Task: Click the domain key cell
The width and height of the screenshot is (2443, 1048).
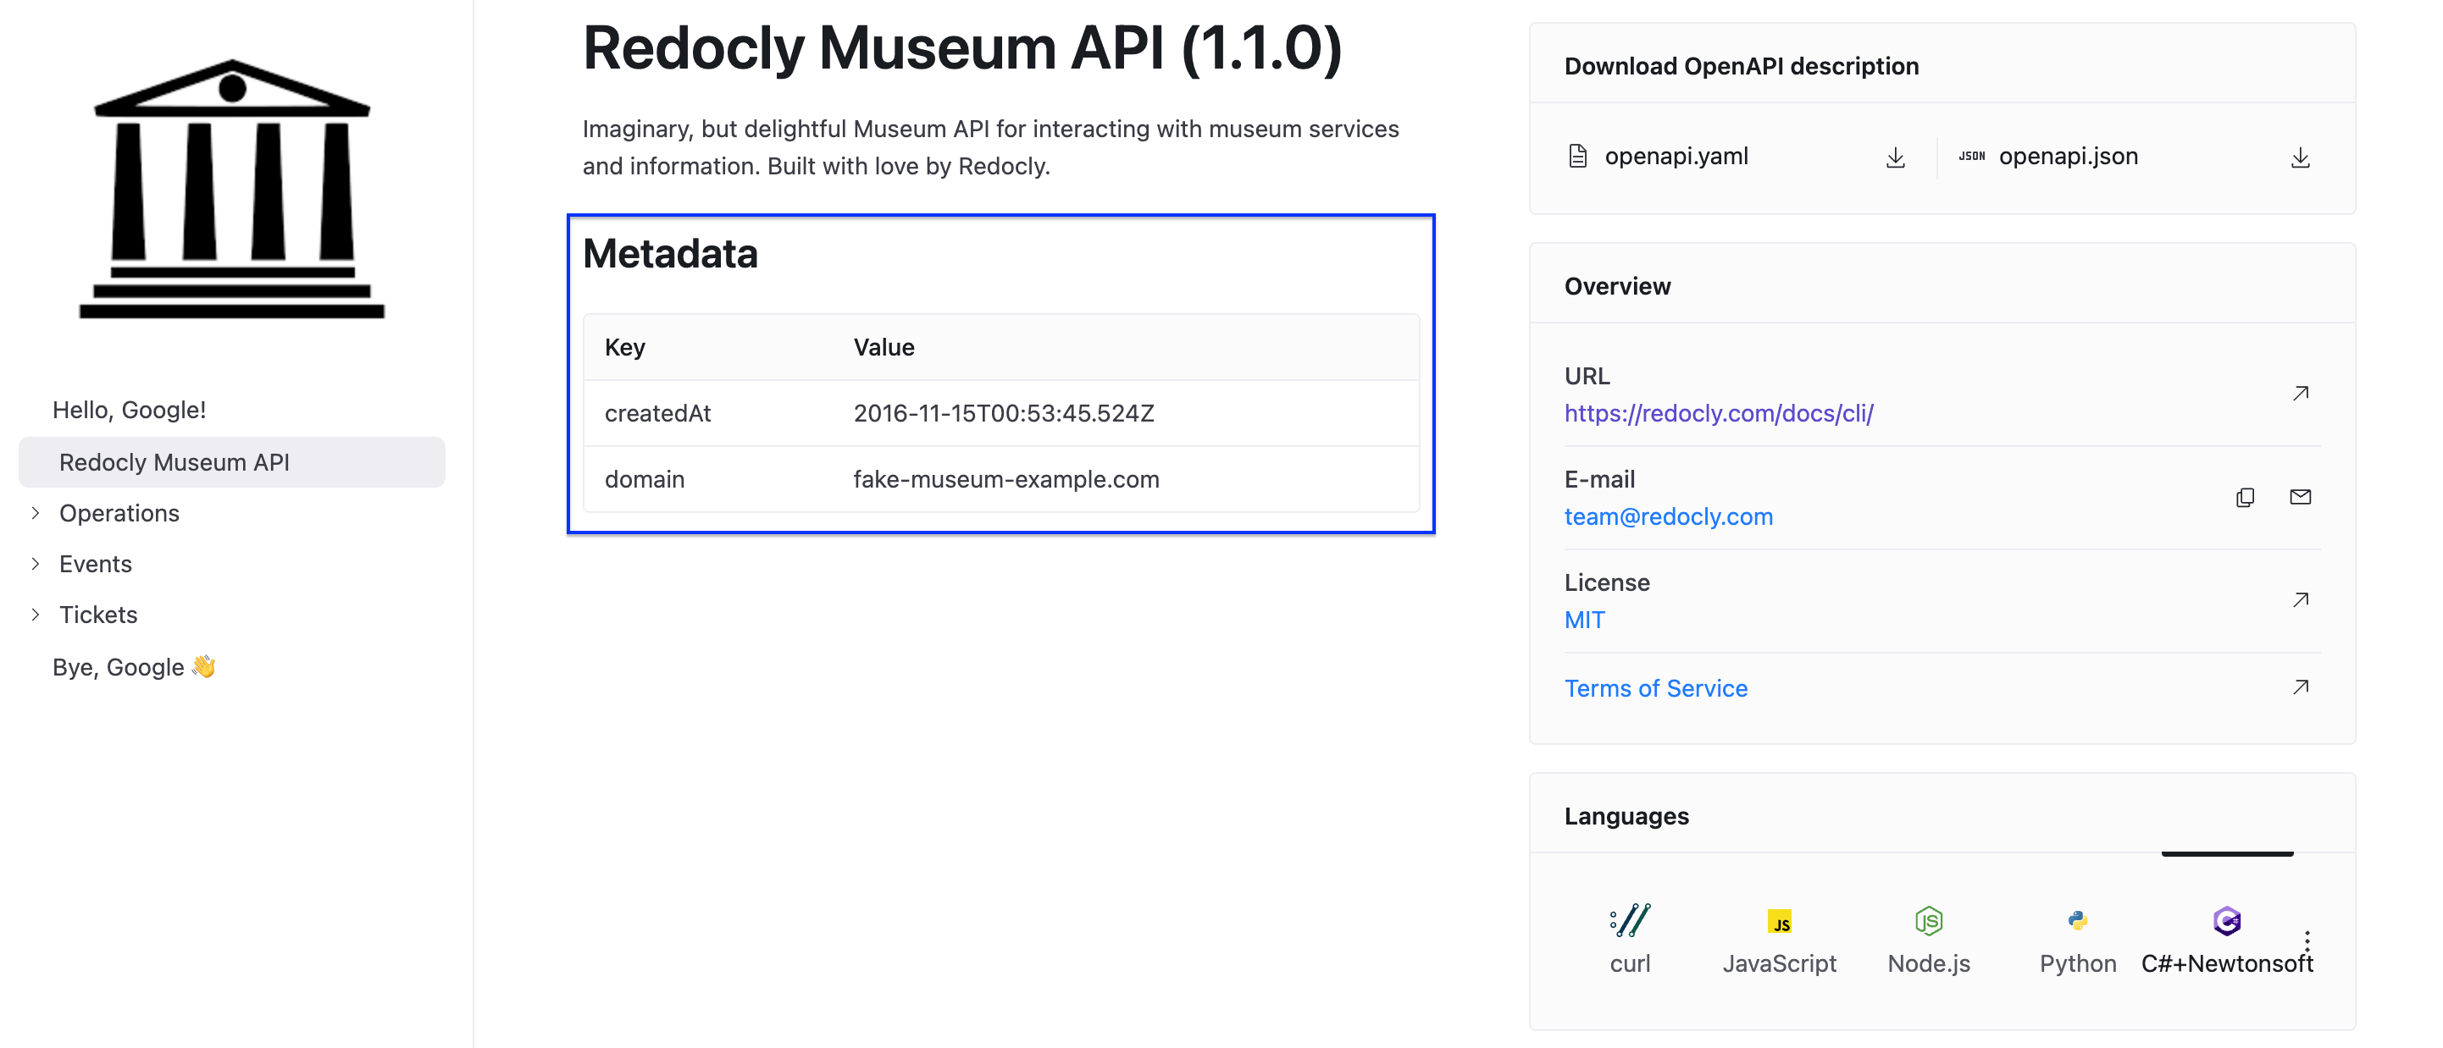Action: (x=644, y=479)
